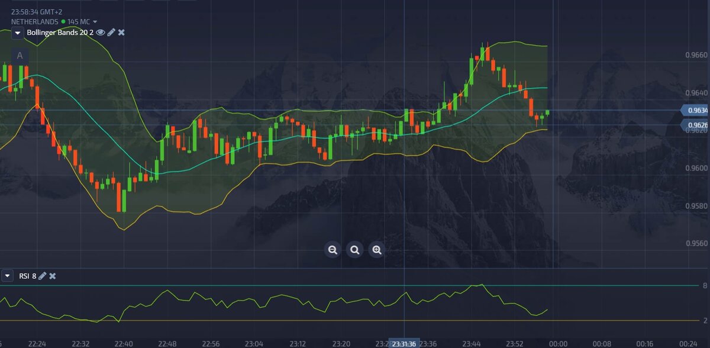This screenshot has width=710, height=348.
Task: Edit RSI 8 settings with pencil icon
Action: tap(42, 276)
